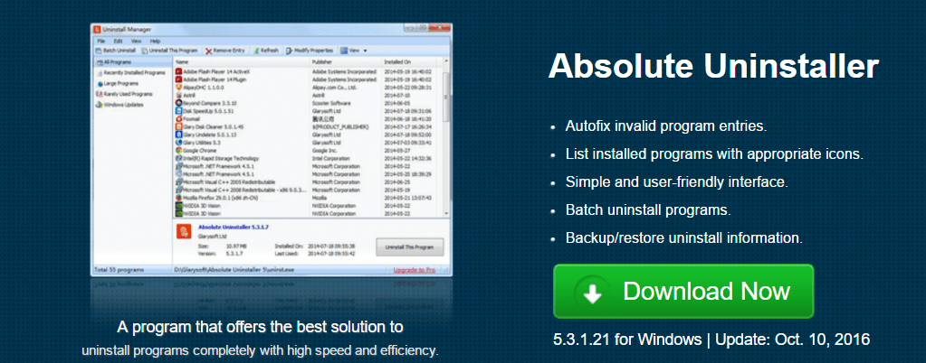
Task: Click the gray Uninstall This Program button
Action: [x=409, y=247]
